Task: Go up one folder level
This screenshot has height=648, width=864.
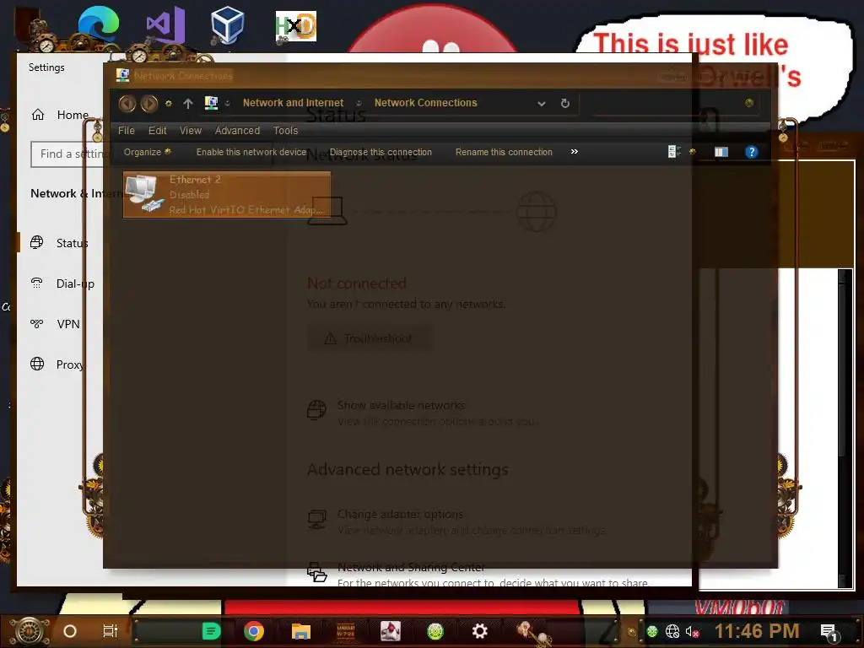Action: [188, 103]
